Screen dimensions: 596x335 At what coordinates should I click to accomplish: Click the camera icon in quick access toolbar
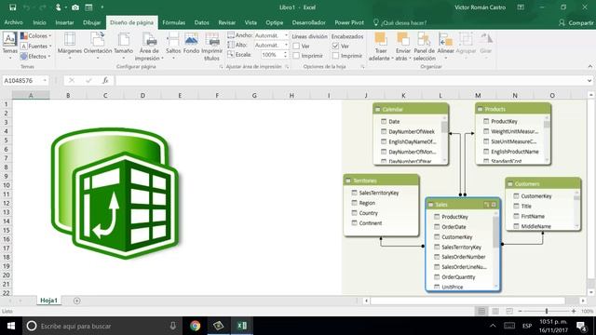pos(75,7)
